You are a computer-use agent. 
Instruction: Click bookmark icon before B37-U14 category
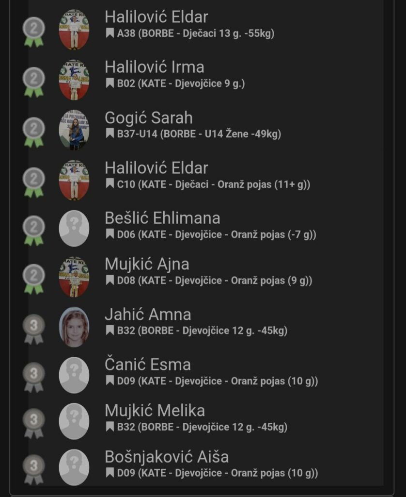click(x=110, y=134)
